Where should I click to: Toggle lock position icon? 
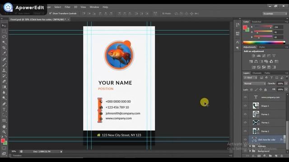click(x=261, y=90)
